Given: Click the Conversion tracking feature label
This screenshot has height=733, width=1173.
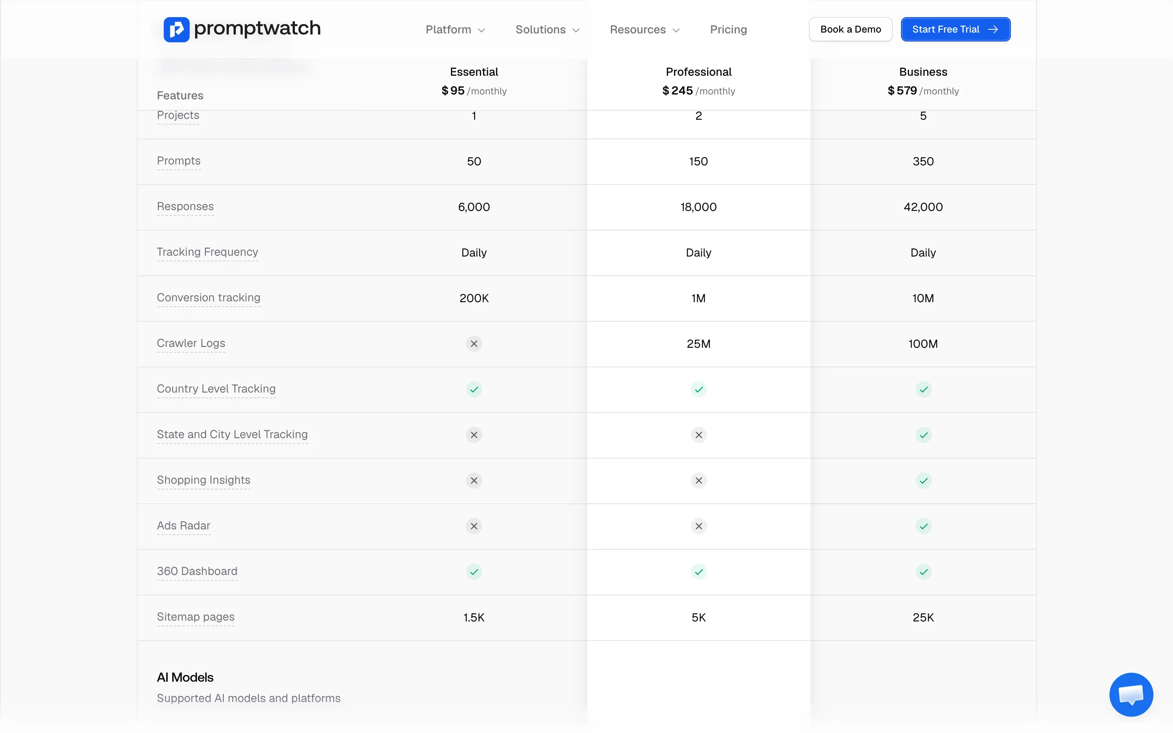Looking at the screenshot, I should 209,298.
